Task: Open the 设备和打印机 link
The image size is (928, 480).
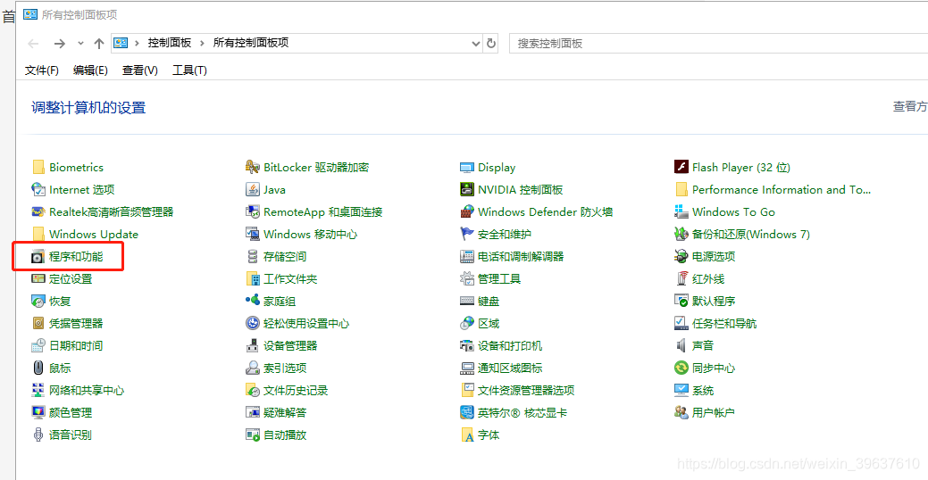Action: point(510,345)
